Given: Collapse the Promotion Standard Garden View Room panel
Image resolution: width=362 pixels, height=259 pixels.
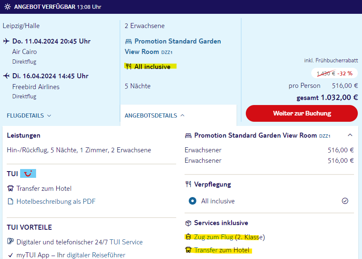Looking at the screenshot, I should pos(350,135).
